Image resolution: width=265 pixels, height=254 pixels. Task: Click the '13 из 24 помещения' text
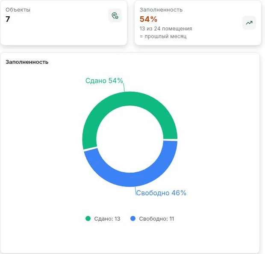166,28
